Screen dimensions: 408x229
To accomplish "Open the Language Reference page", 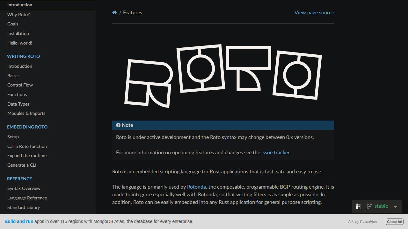I will [x=48, y=198].
